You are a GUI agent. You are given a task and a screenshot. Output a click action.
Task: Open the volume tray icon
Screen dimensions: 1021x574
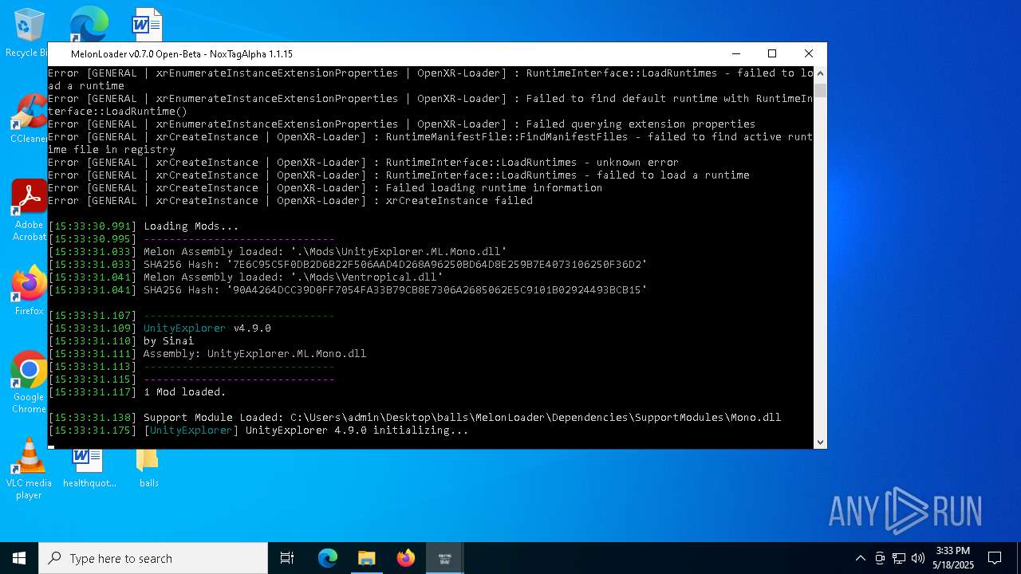pos(918,558)
